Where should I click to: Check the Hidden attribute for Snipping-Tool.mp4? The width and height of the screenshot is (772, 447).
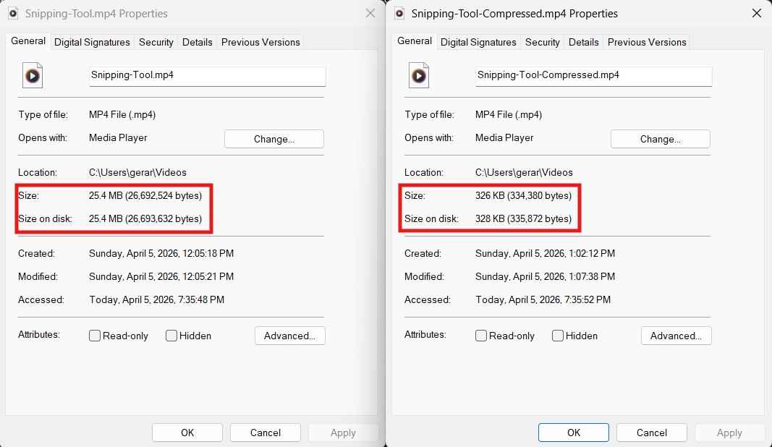(171, 336)
